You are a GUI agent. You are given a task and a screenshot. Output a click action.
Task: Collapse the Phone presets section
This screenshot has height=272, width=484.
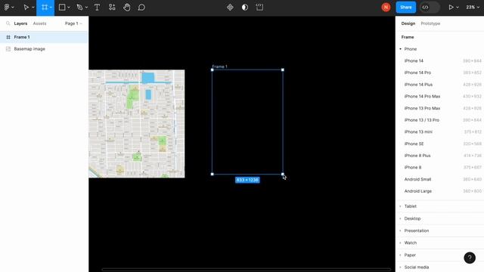pyautogui.click(x=400, y=49)
